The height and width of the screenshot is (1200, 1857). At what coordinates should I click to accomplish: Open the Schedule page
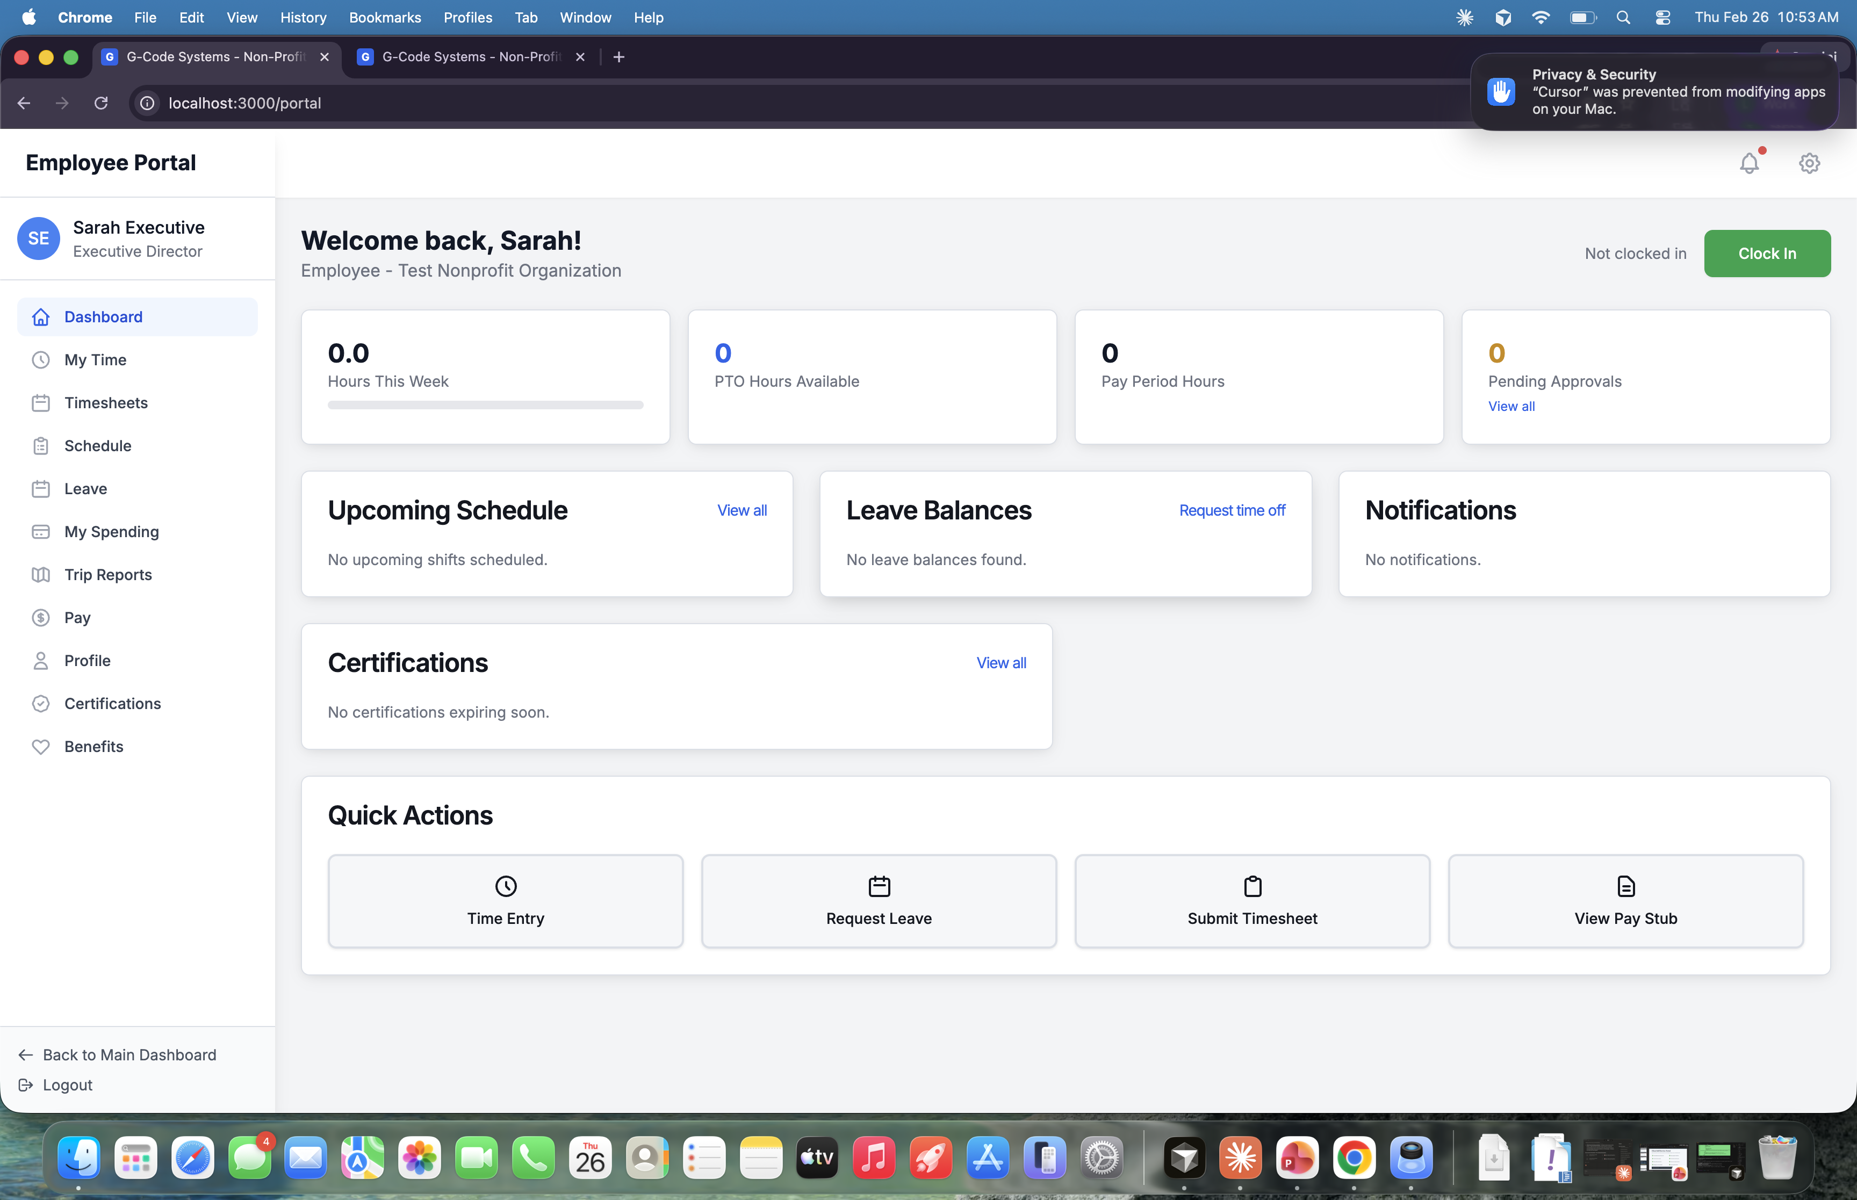(97, 446)
